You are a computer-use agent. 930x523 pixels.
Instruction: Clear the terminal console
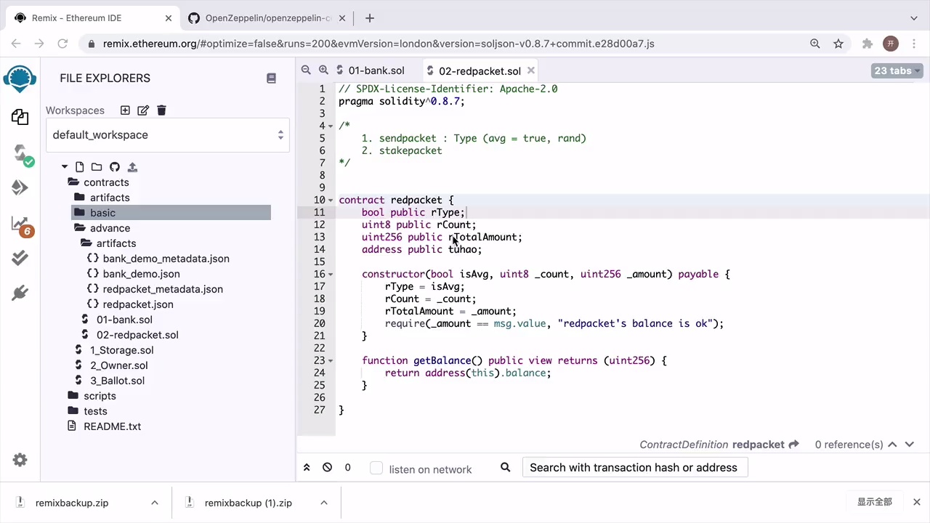tap(327, 468)
